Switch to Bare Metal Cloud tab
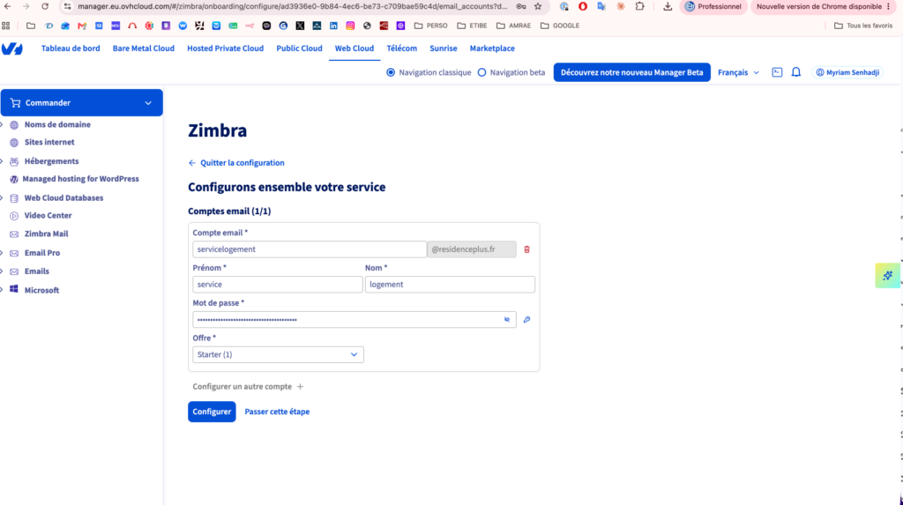 [144, 48]
